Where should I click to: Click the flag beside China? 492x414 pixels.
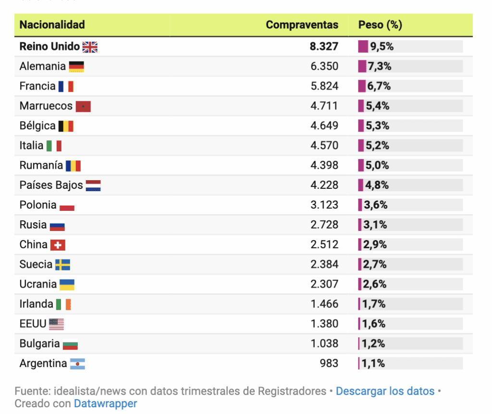58,245
